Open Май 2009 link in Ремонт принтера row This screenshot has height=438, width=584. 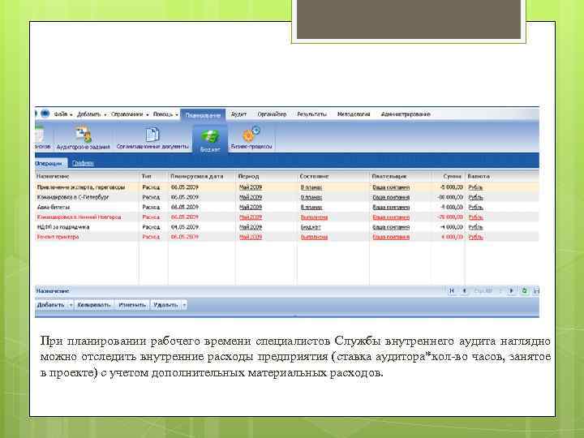[x=251, y=237]
